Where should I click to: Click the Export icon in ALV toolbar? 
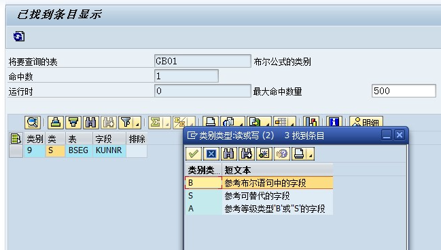(255, 121)
